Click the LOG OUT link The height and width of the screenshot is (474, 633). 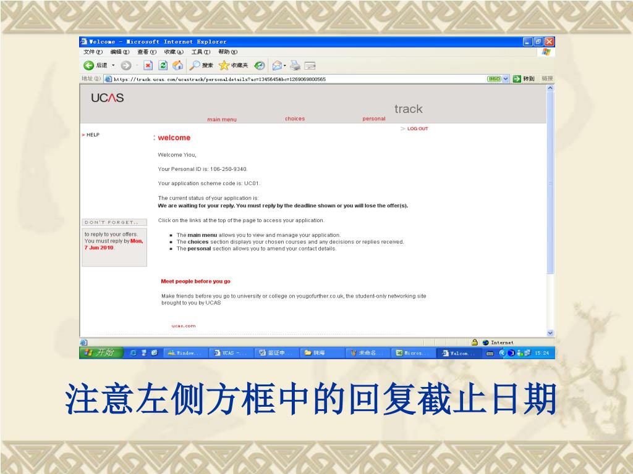(417, 128)
